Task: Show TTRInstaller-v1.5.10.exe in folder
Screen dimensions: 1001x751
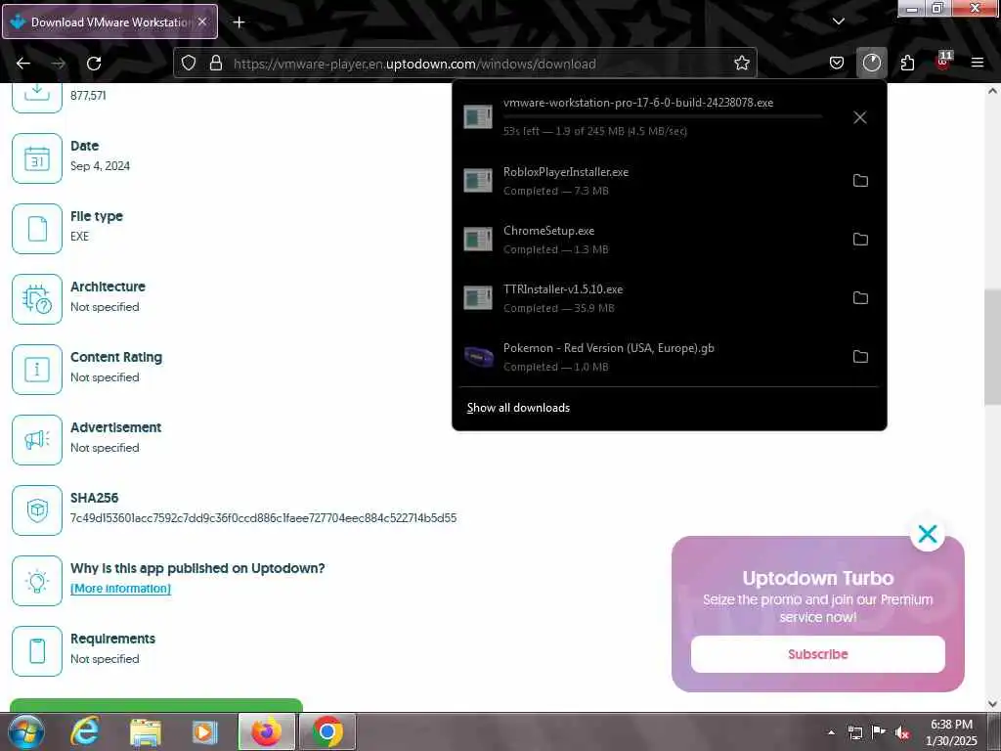Action: (x=860, y=298)
